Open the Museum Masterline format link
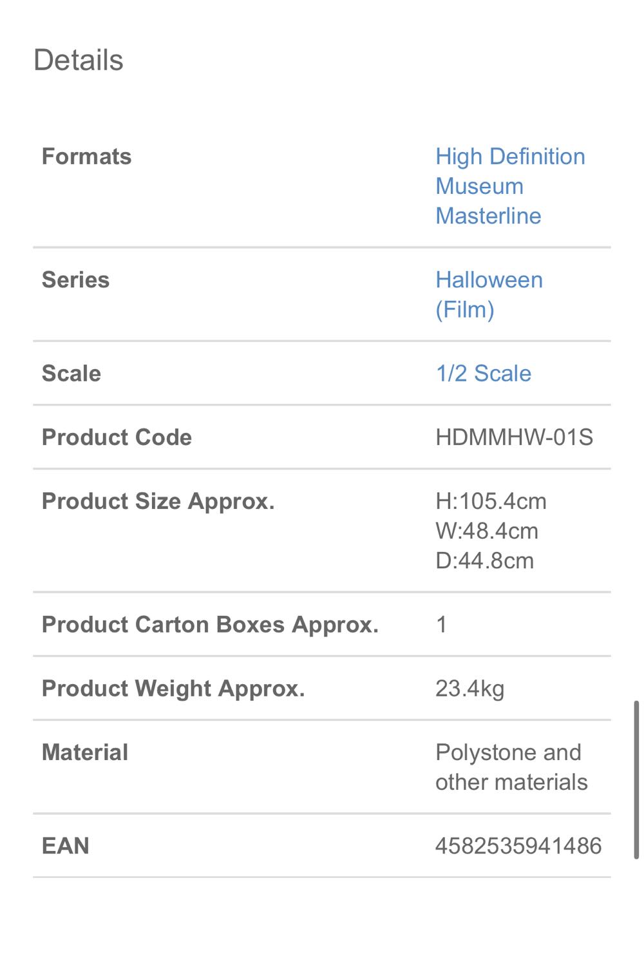Image resolution: width=644 pixels, height=954 pixels. (488, 201)
